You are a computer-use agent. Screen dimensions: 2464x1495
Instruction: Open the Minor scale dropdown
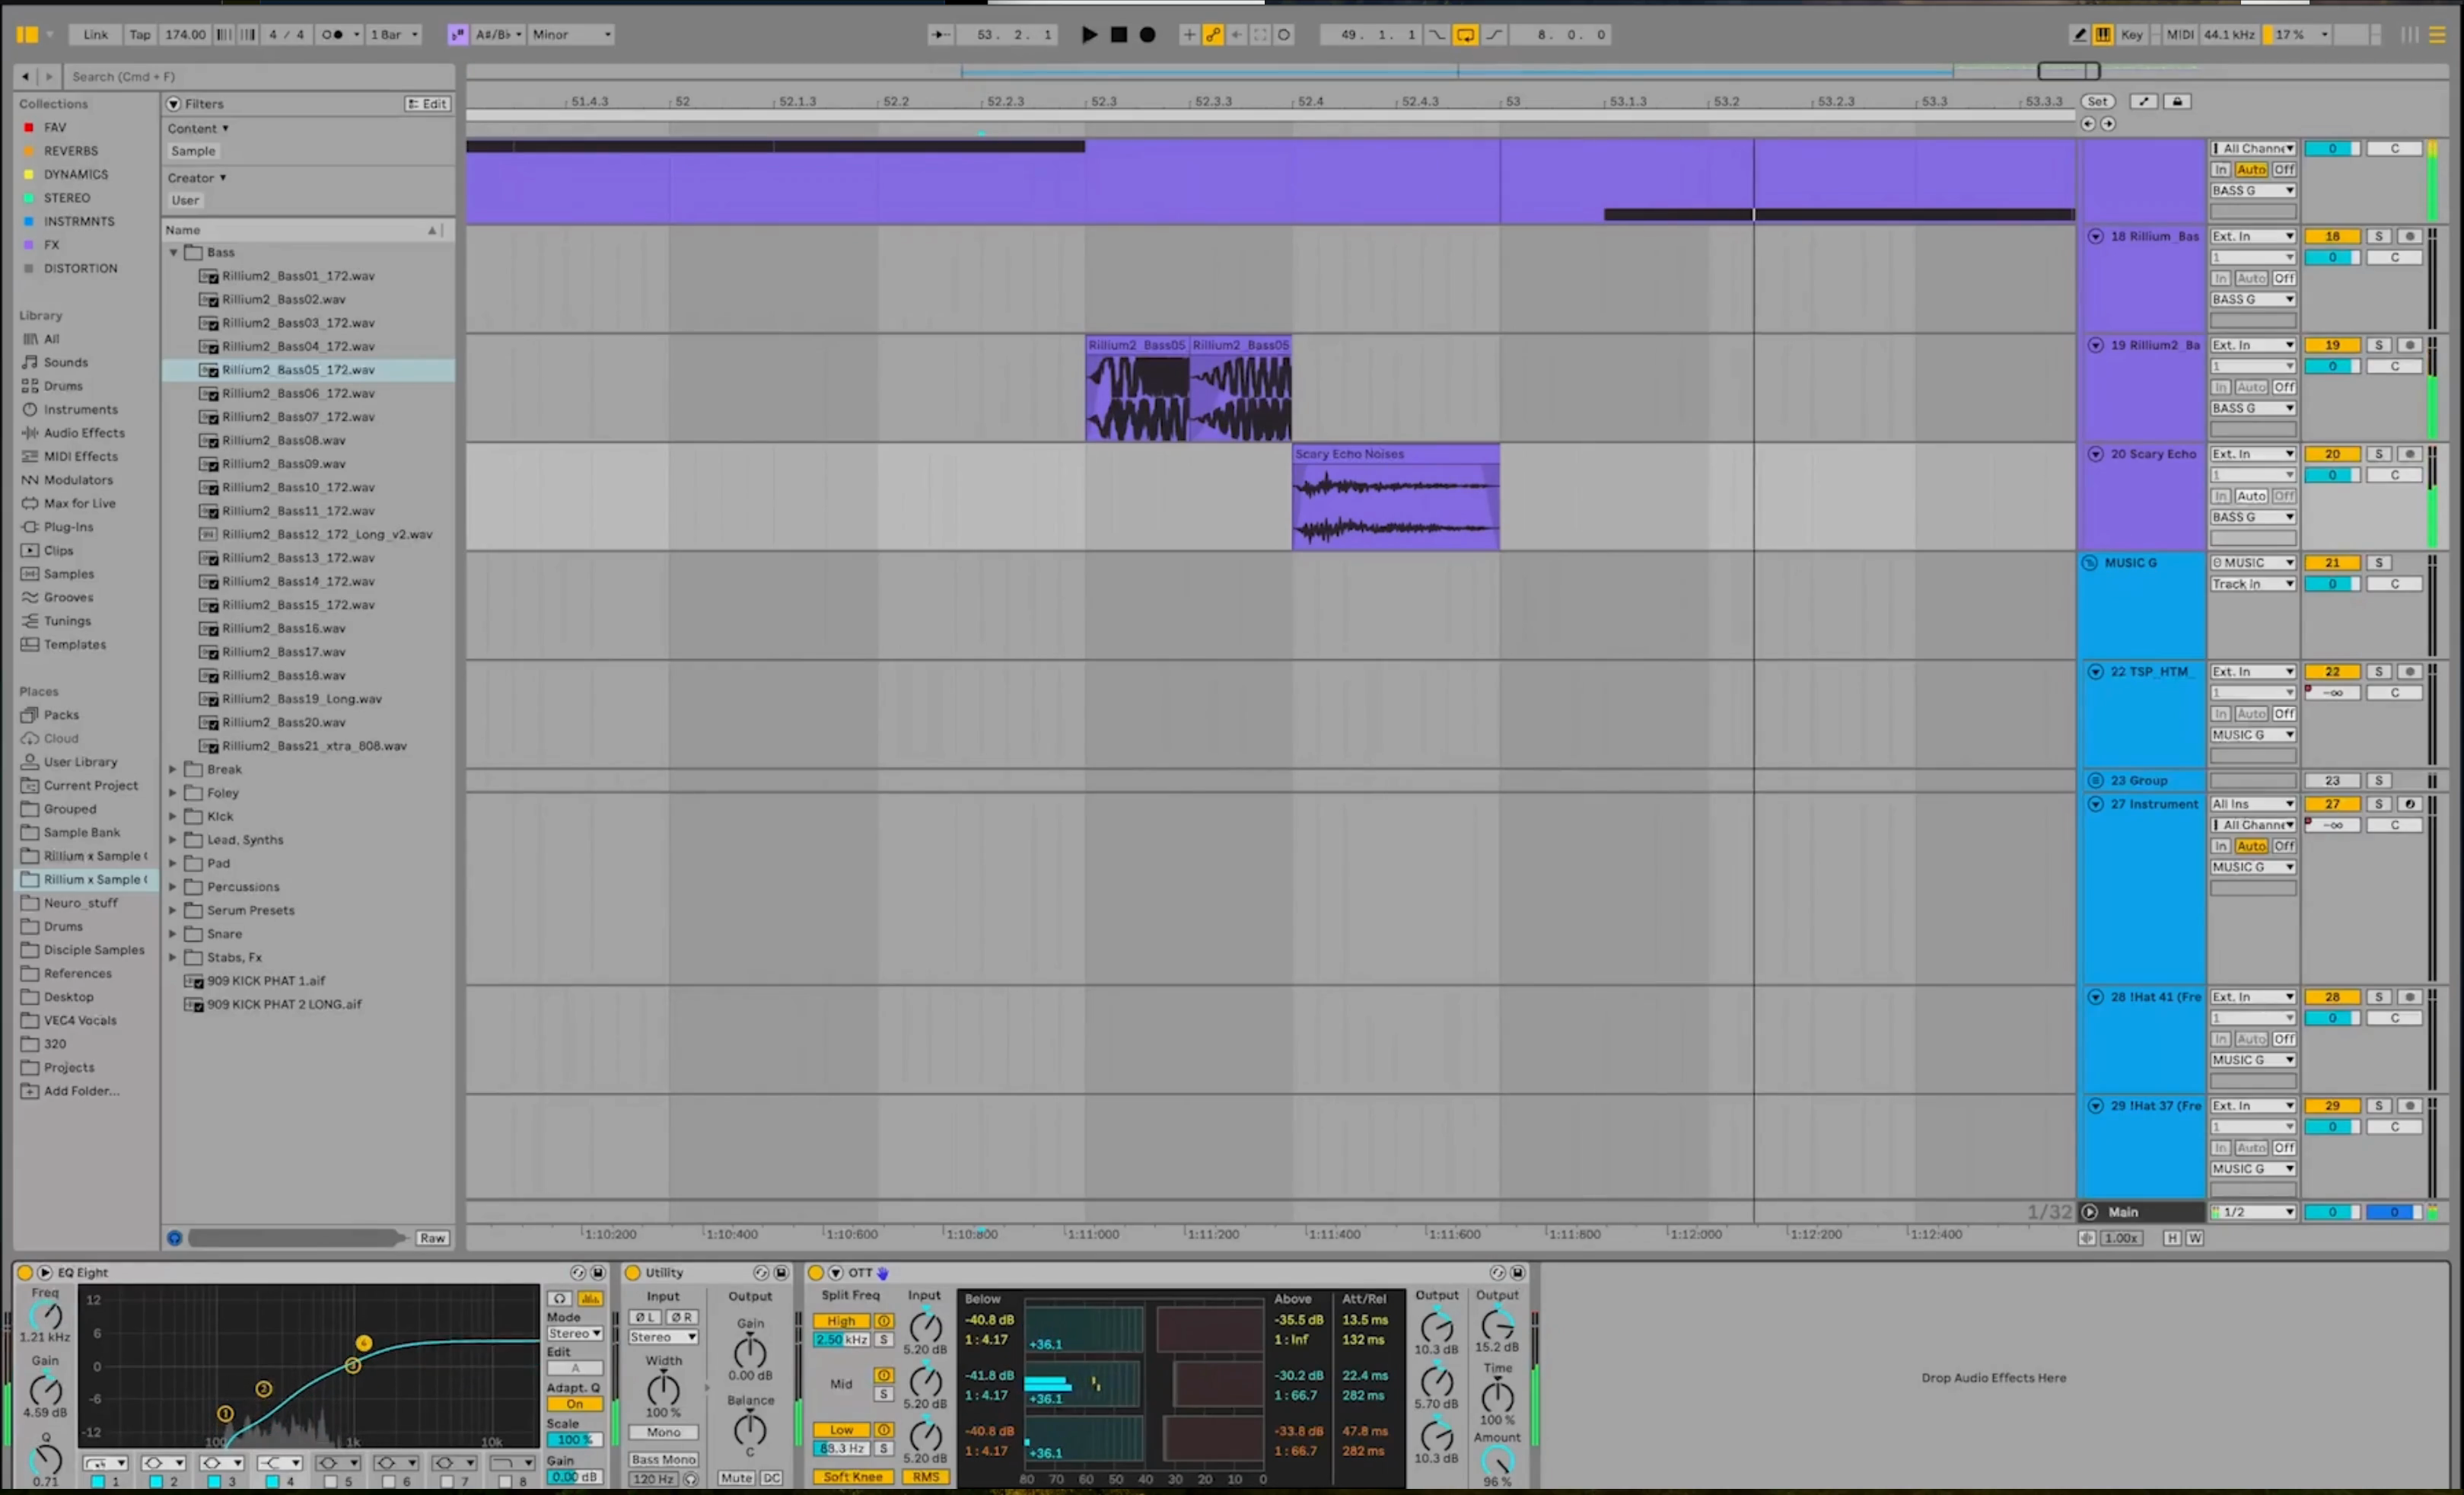571,34
